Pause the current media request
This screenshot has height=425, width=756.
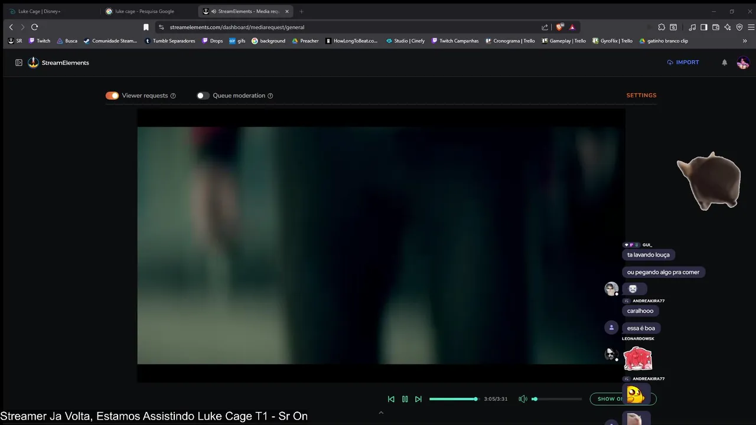point(405,399)
